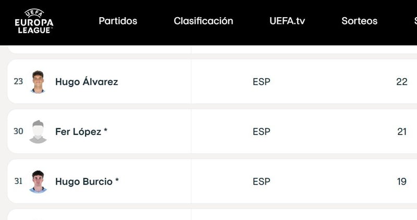
Task: Open the Hugo Álvarez player link
Action: click(x=87, y=82)
